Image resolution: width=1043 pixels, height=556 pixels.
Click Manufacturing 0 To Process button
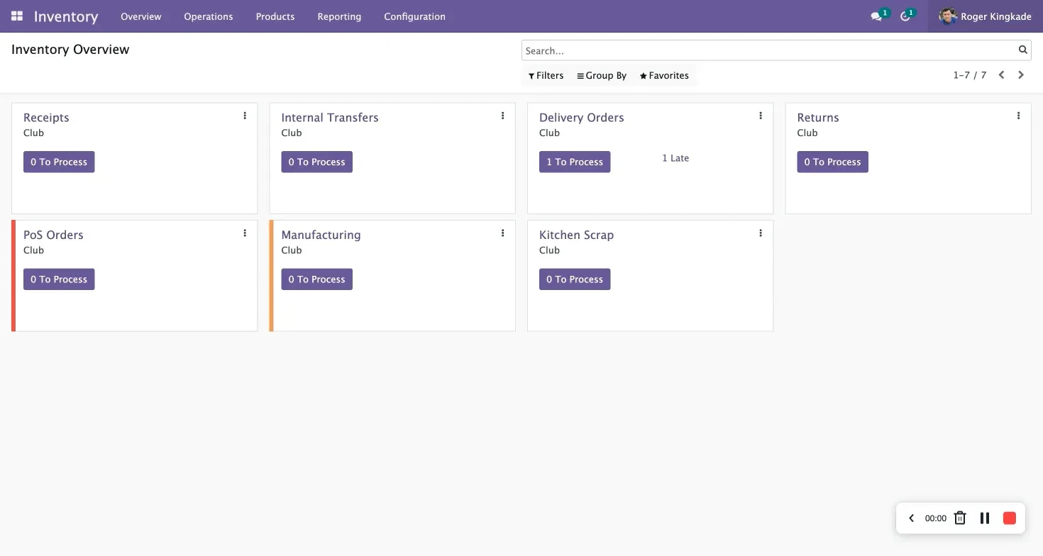[316, 279]
